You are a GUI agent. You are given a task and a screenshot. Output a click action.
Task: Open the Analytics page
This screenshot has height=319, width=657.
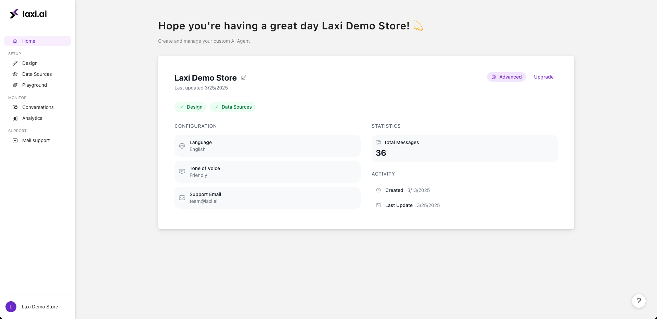pyautogui.click(x=32, y=118)
